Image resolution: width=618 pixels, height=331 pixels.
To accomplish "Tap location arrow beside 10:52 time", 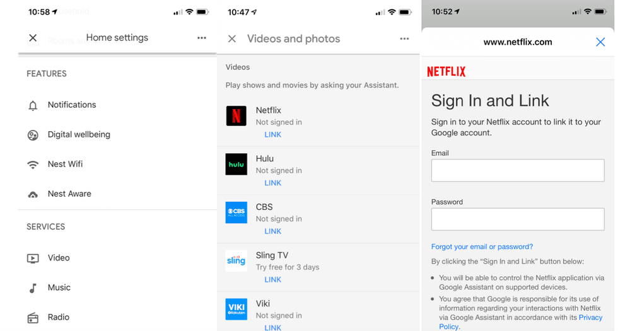I will [x=457, y=12].
